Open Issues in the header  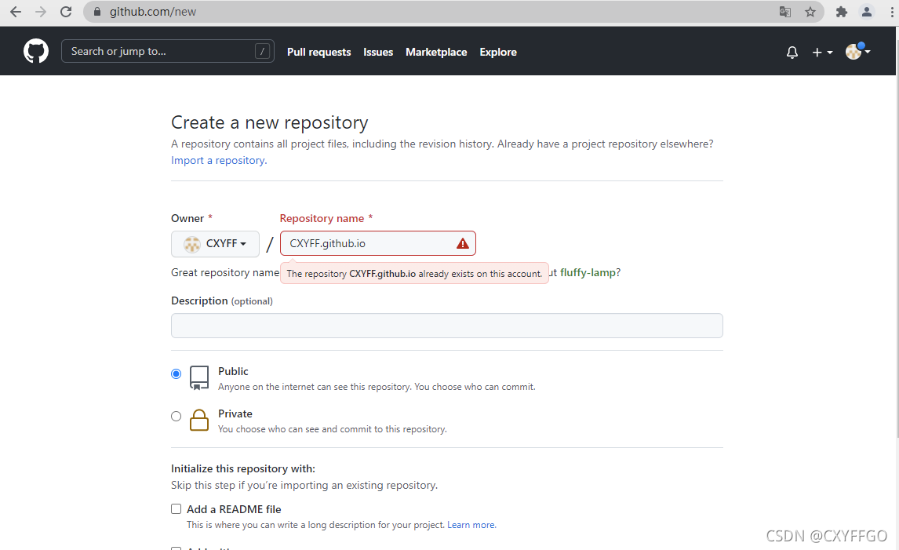pyautogui.click(x=378, y=52)
